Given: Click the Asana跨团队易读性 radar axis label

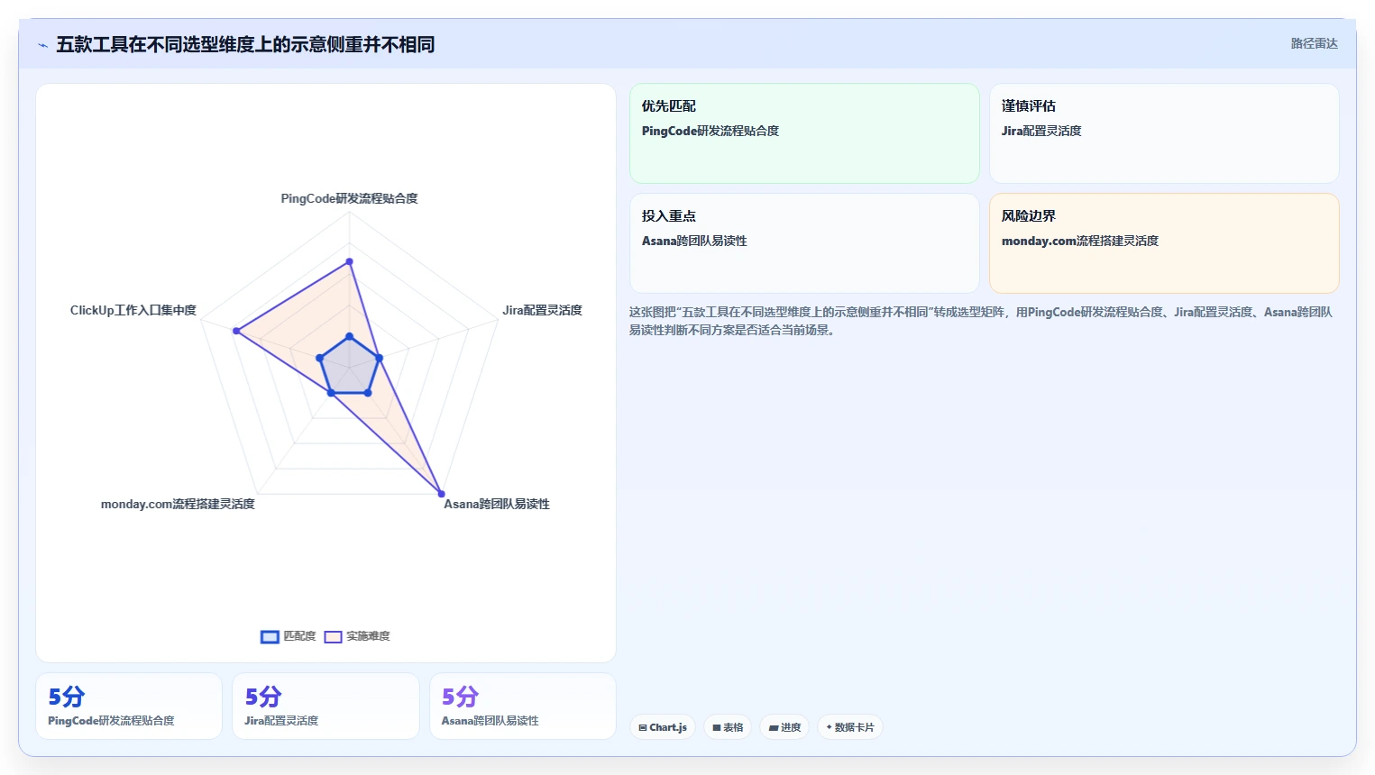Looking at the screenshot, I should click(497, 504).
